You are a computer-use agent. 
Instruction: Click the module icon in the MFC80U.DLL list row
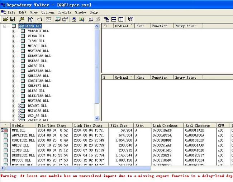(5, 160)
